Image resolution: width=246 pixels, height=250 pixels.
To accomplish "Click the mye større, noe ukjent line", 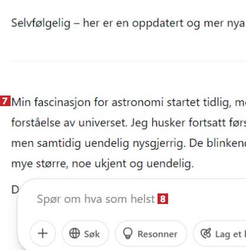I will pos(103,163).
